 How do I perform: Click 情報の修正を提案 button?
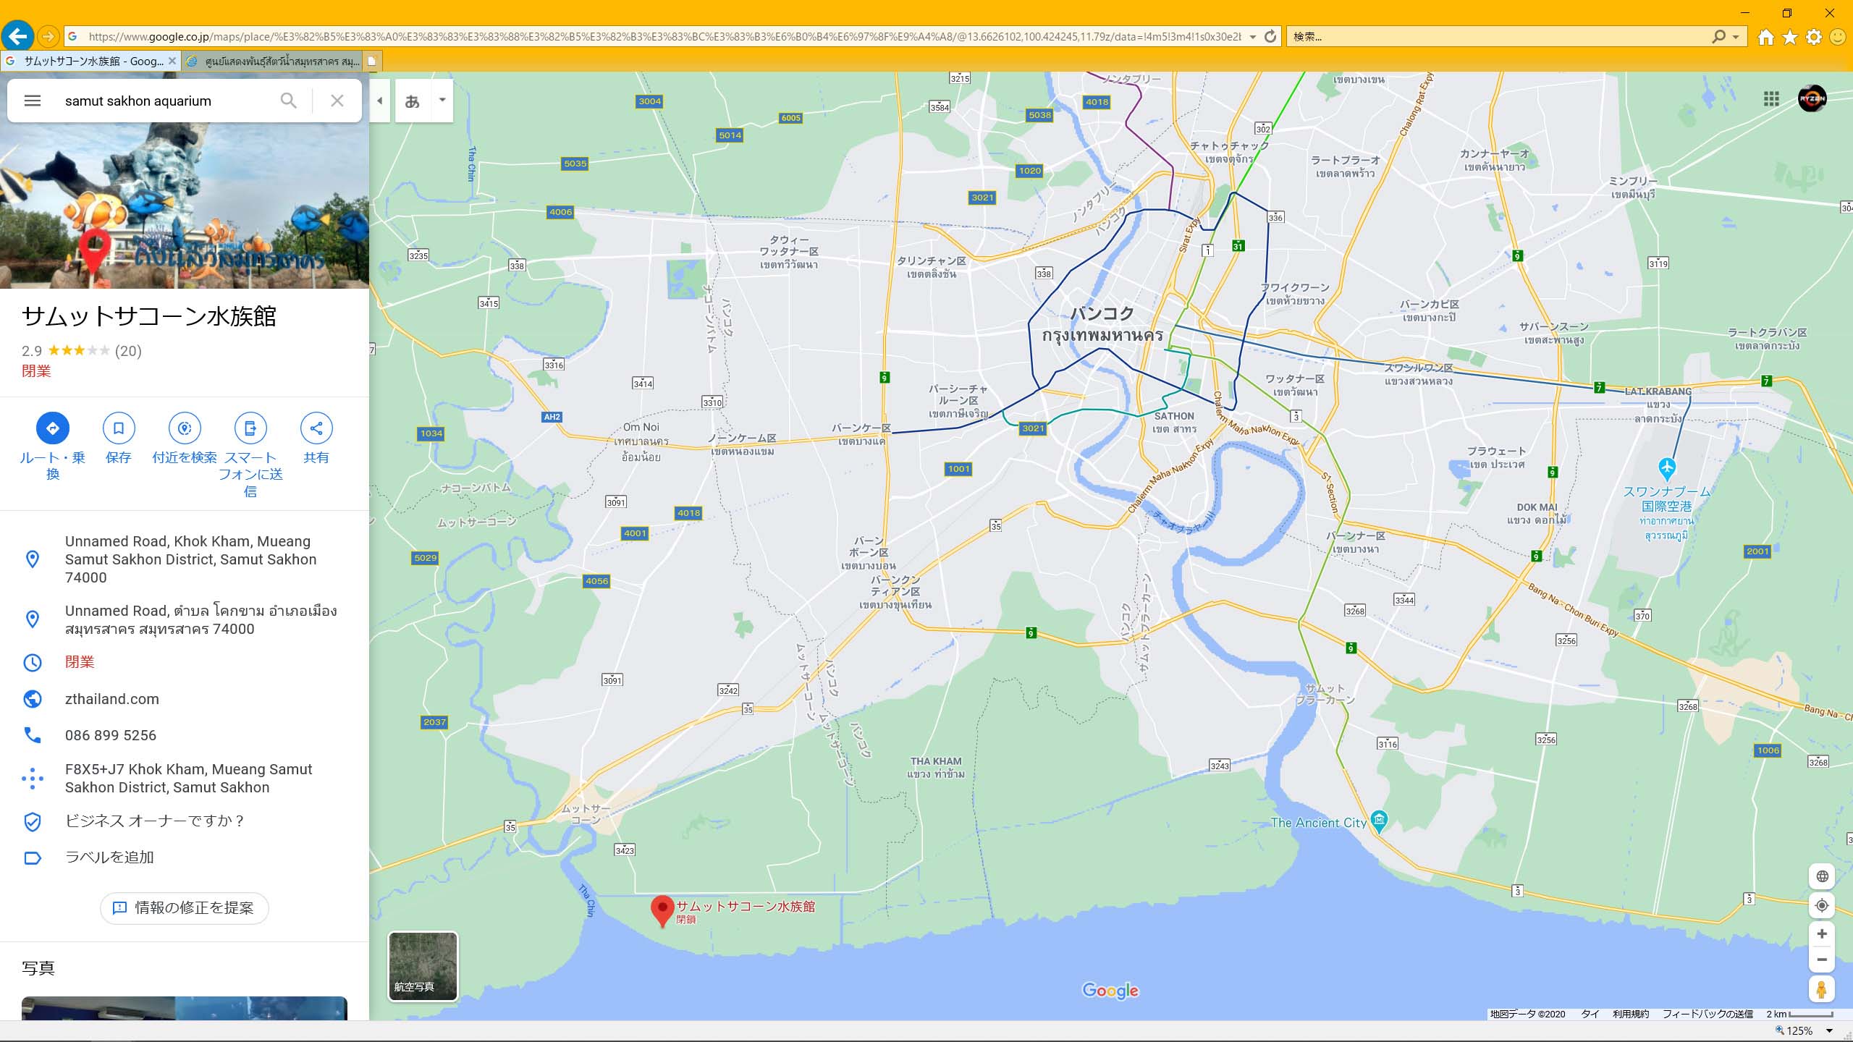click(x=185, y=908)
